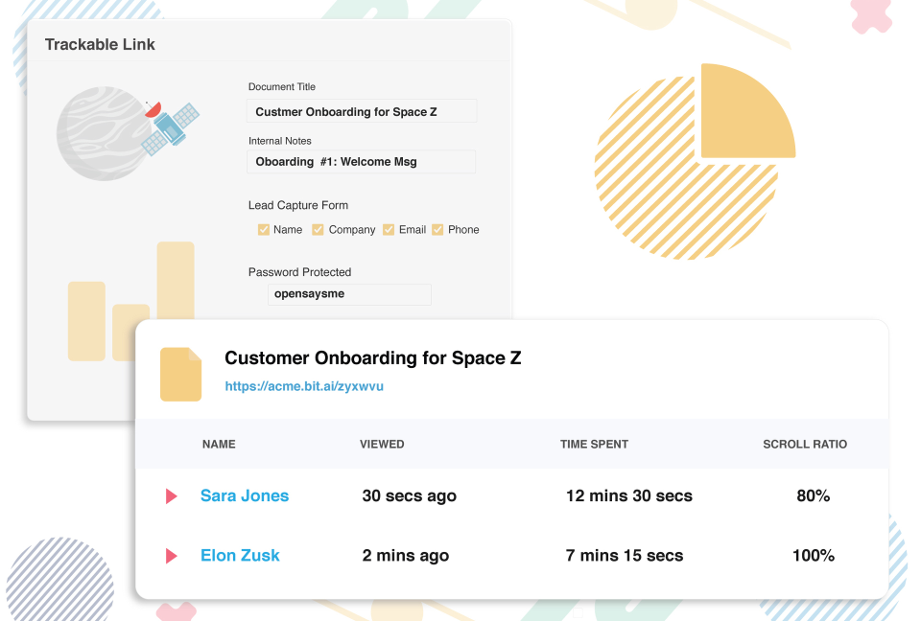
Task: Click the Password Protected label
Action: [299, 272]
